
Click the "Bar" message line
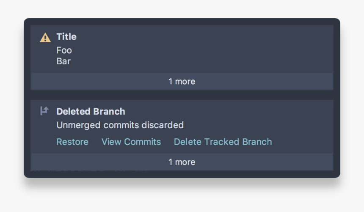tap(63, 61)
